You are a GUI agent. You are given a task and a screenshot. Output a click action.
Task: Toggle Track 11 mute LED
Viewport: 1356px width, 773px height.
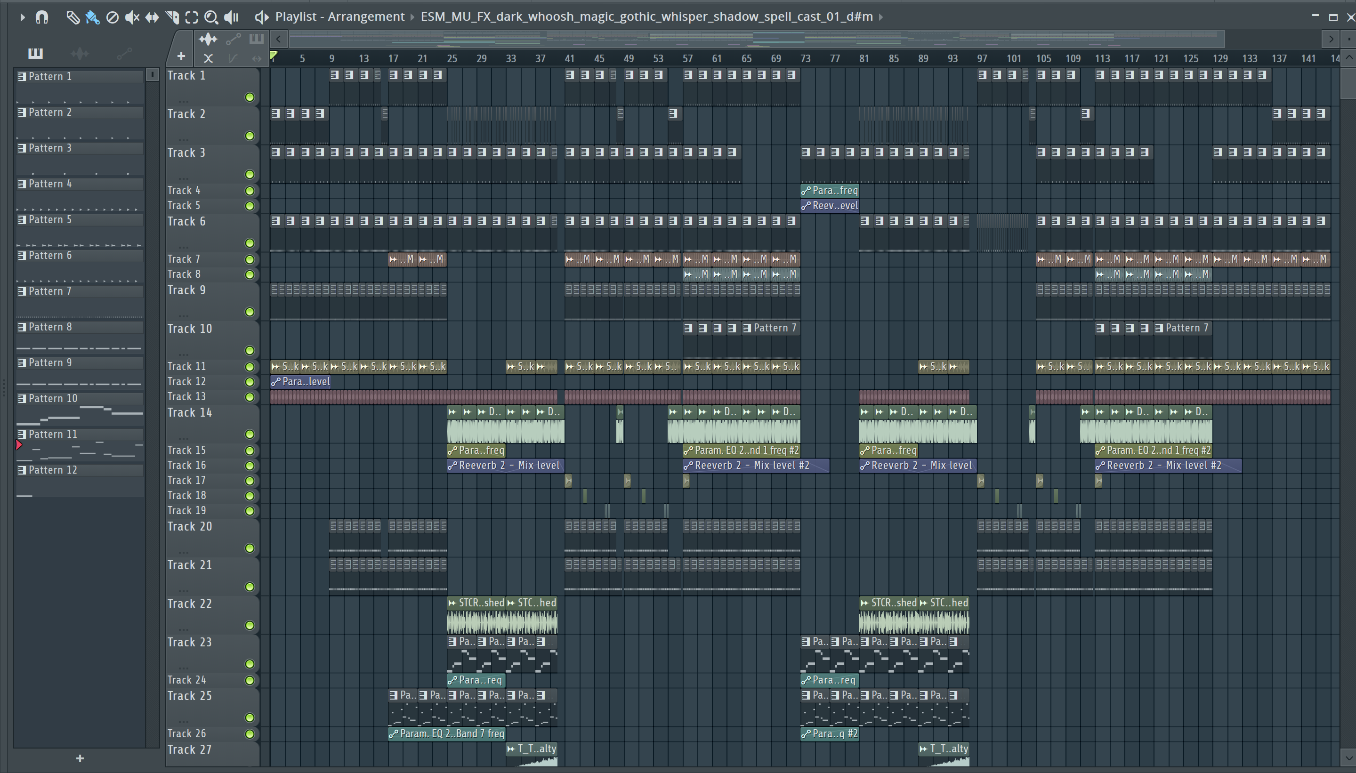click(250, 367)
